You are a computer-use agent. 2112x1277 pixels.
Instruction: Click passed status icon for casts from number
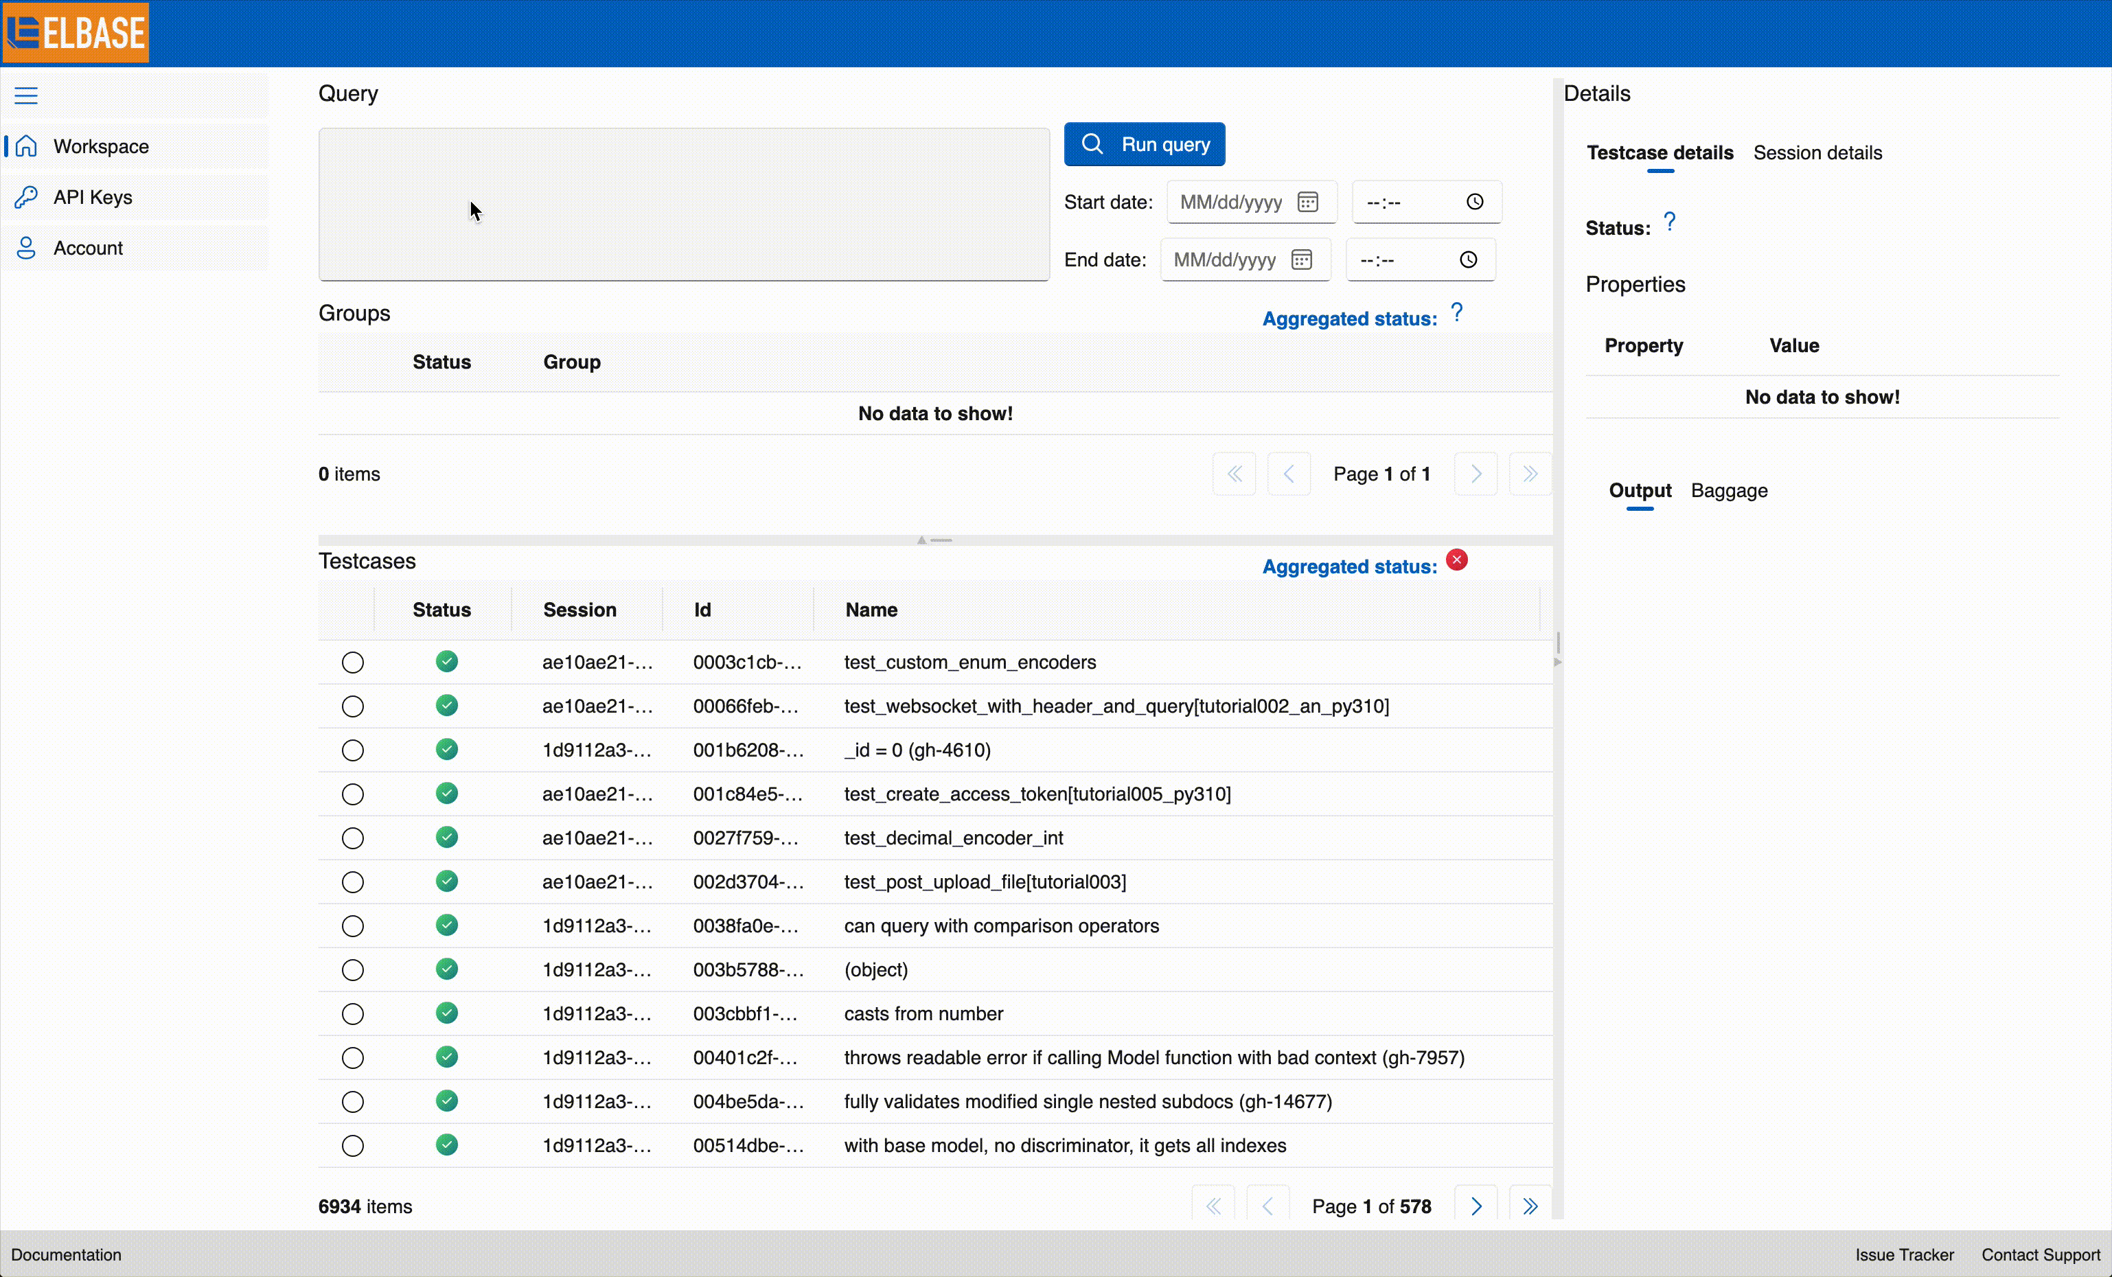coord(446,1012)
